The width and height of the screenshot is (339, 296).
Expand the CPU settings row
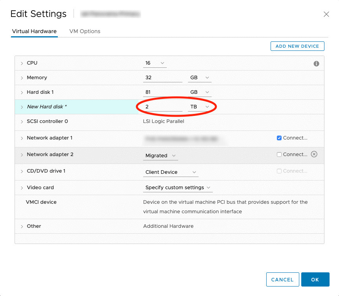[22, 63]
